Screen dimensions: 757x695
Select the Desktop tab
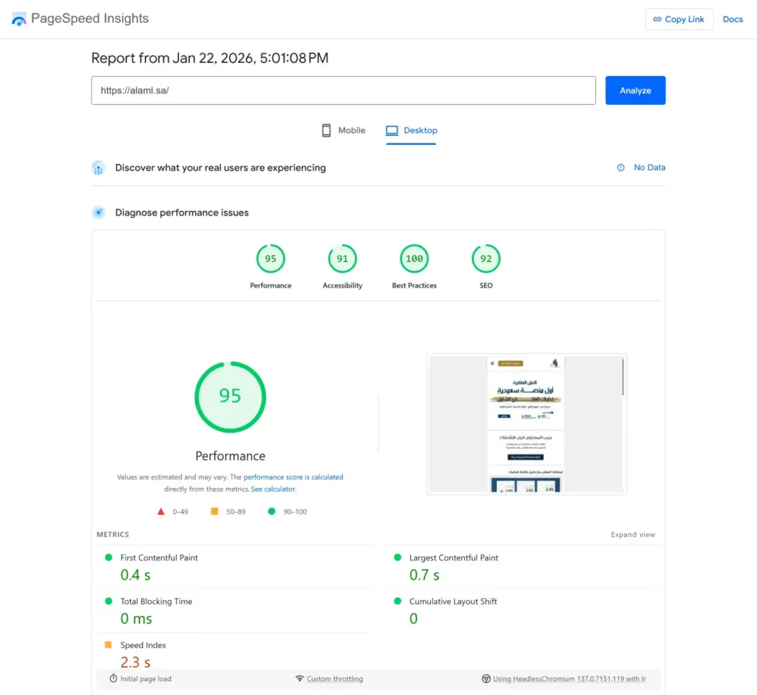point(411,129)
